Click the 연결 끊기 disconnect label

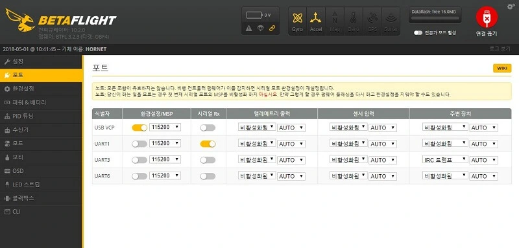(487, 34)
